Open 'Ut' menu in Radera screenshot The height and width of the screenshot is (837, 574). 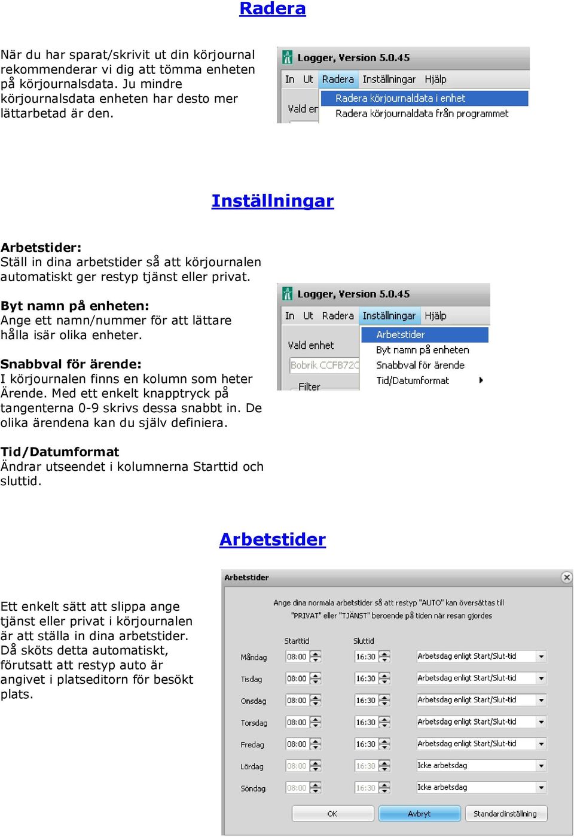(x=308, y=79)
